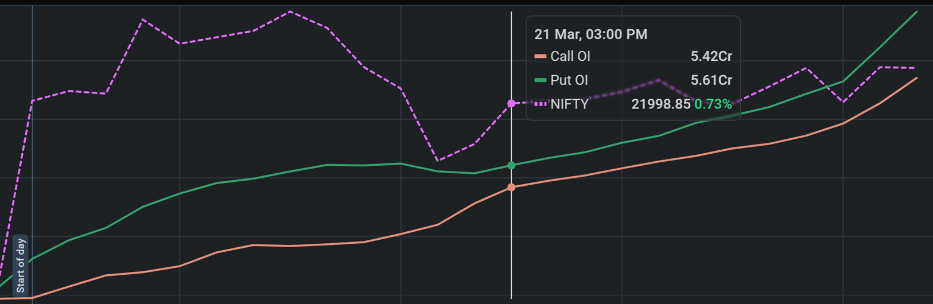The width and height of the screenshot is (933, 304).
Task: Click the Put OI label in tooltip
Action: click(569, 80)
